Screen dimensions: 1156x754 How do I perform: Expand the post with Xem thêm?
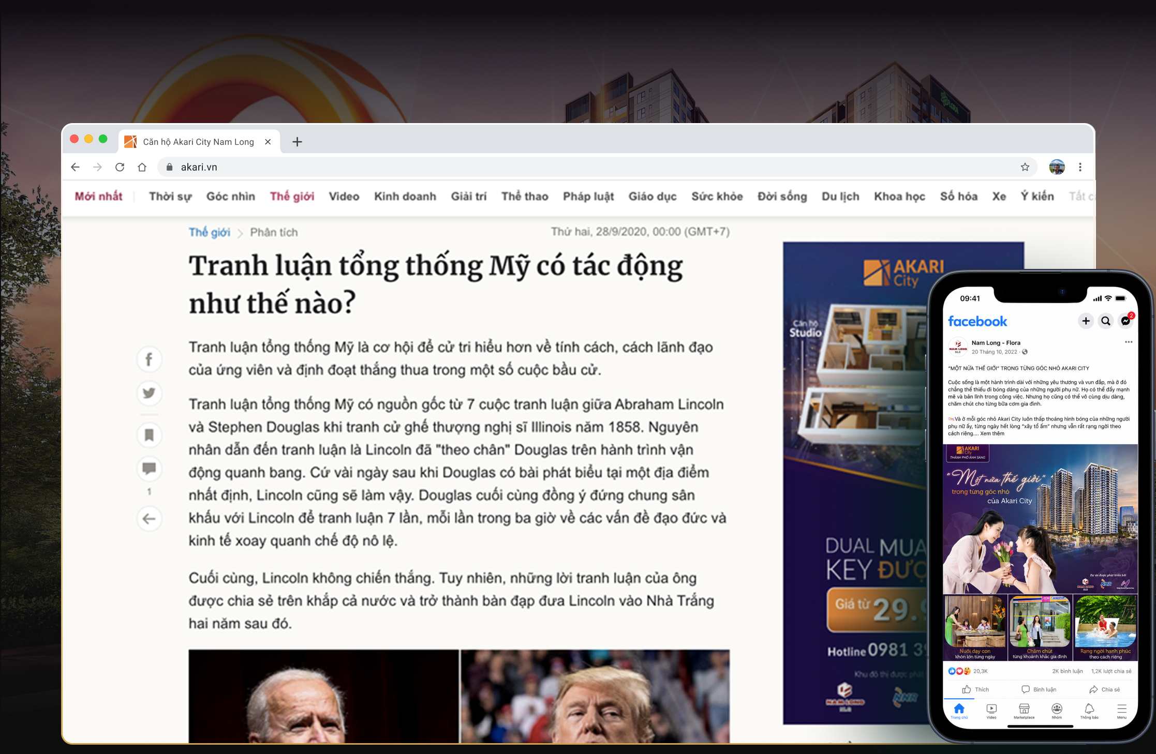point(992,433)
